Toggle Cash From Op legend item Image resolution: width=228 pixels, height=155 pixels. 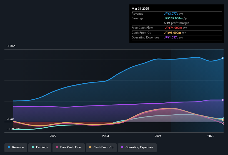tap(101, 148)
